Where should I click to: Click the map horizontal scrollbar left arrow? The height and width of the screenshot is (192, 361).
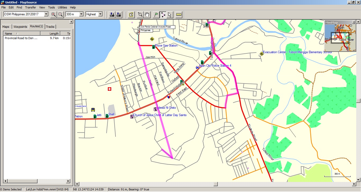click(x=77, y=184)
